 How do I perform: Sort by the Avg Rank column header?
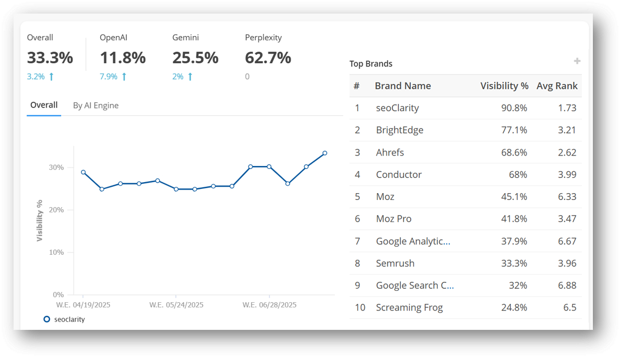tap(557, 86)
